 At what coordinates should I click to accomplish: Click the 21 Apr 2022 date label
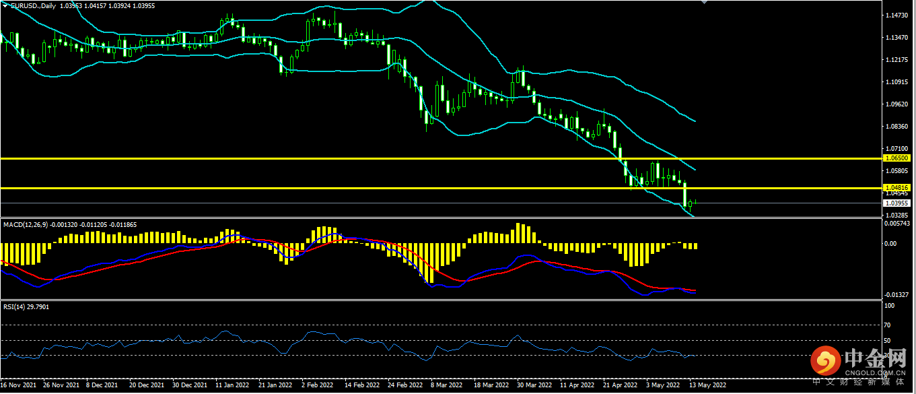621,386
